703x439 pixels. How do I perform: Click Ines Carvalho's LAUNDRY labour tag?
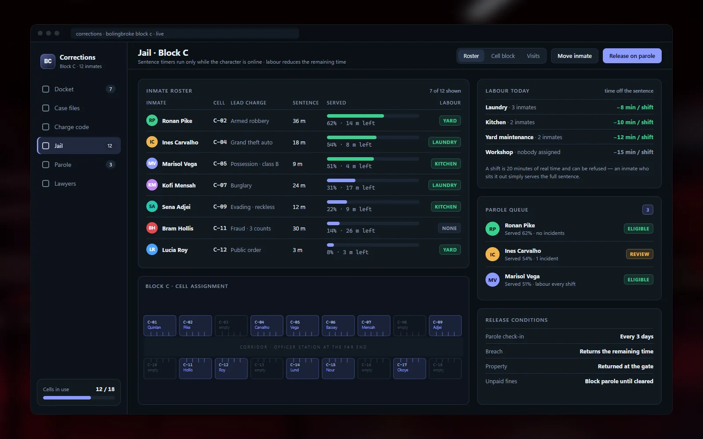click(445, 142)
